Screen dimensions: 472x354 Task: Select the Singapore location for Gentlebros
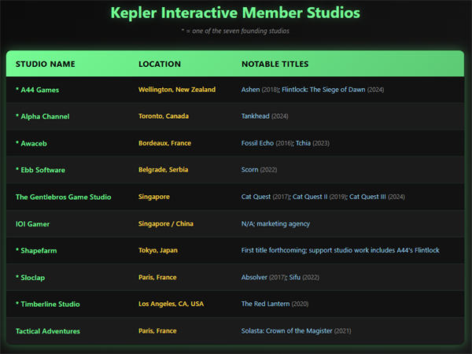tap(154, 197)
